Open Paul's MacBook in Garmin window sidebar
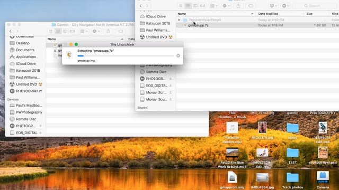 coord(26,106)
